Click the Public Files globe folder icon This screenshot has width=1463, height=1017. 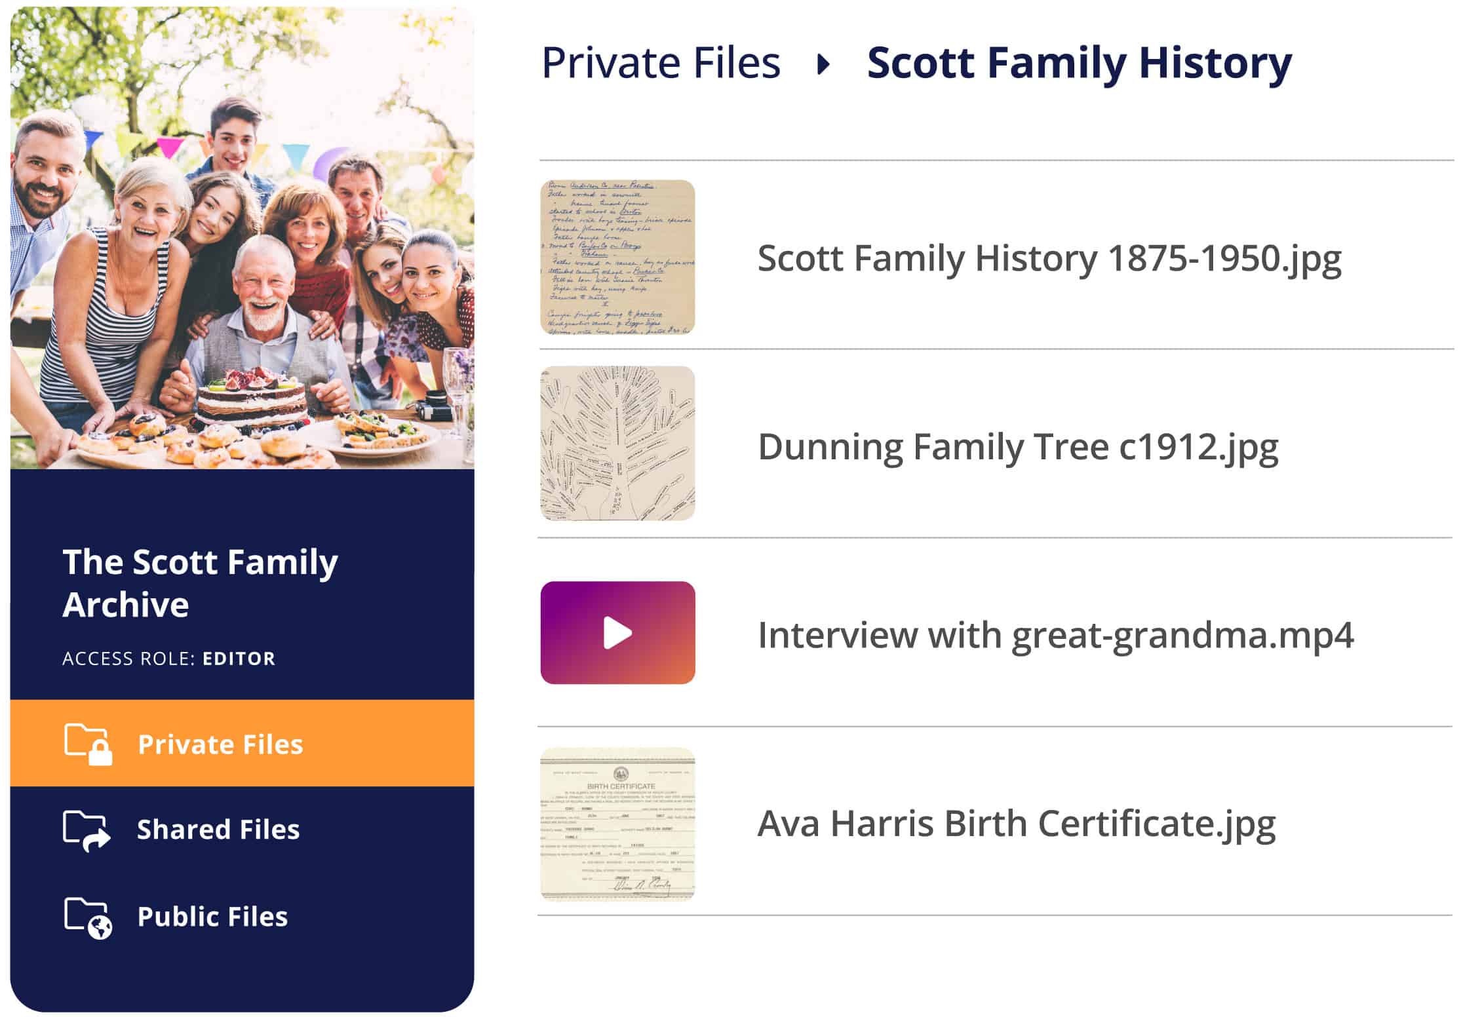click(x=88, y=917)
